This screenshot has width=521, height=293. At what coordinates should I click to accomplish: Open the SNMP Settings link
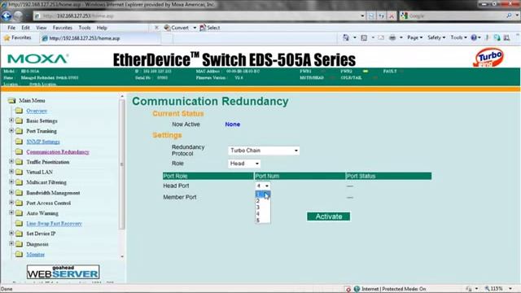43,142
